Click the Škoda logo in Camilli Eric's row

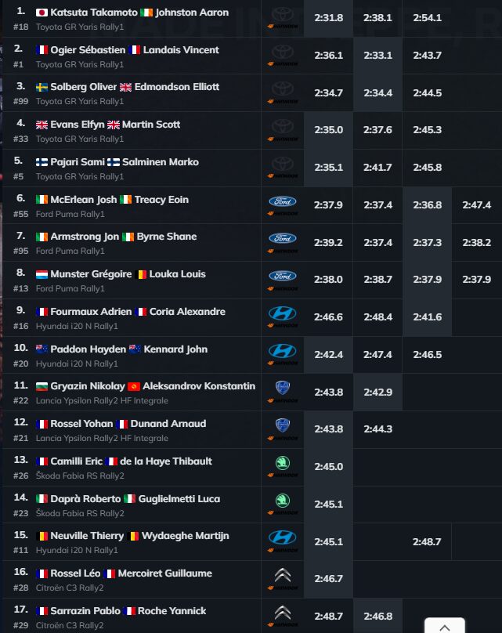click(x=282, y=462)
